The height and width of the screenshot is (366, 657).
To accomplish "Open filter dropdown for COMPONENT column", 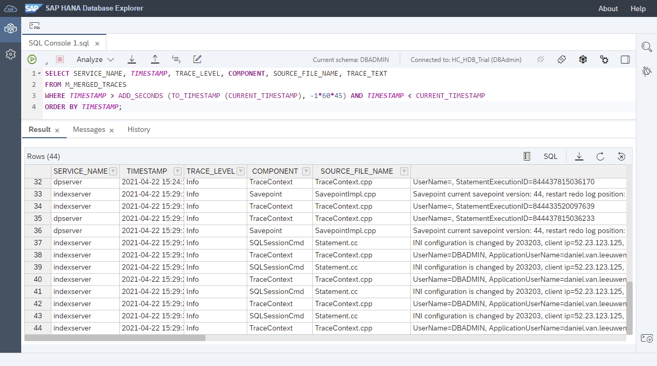I will tap(306, 171).
